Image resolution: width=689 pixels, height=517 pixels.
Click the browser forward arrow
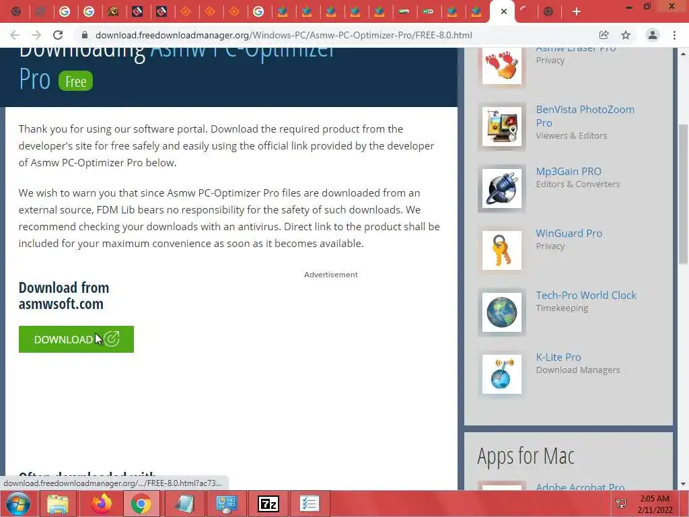36,35
